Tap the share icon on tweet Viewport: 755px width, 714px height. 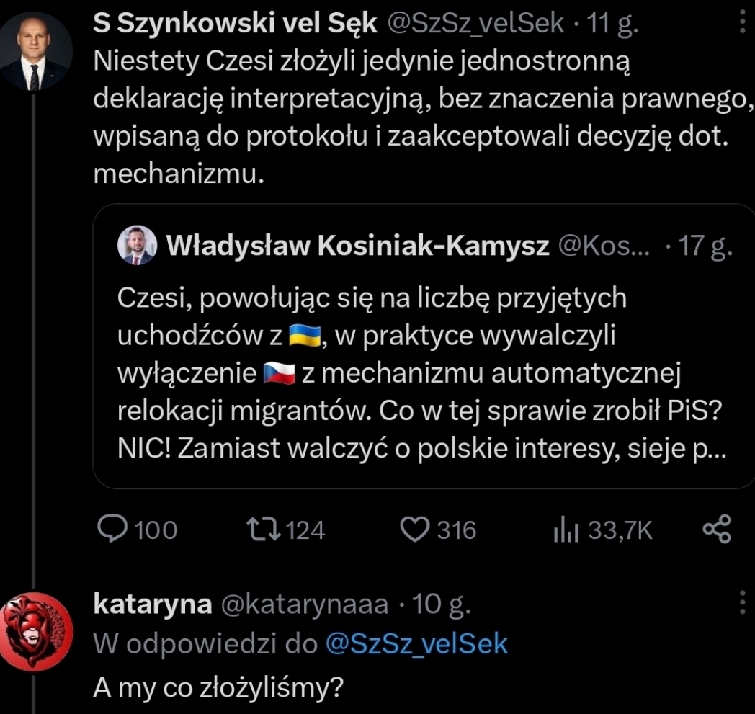(716, 530)
